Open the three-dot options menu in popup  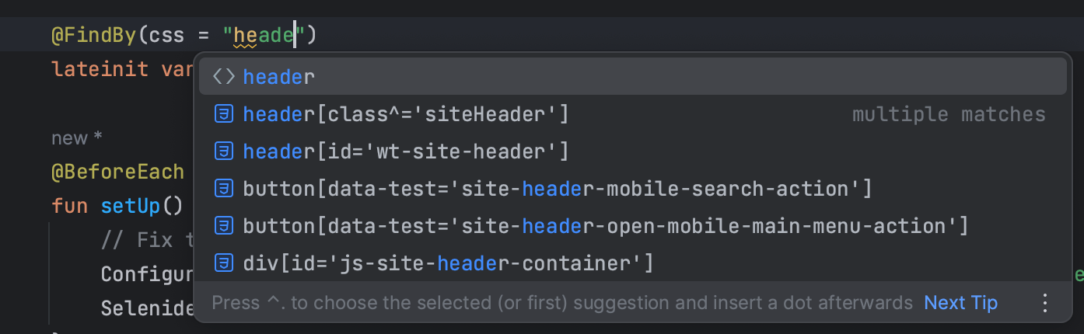click(1045, 302)
